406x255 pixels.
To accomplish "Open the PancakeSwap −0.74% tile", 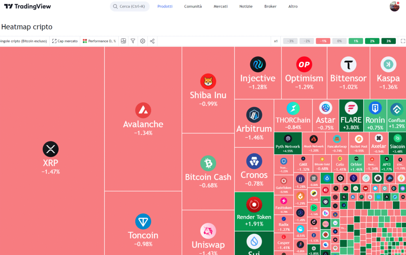I will pyautogui.click(x=337, y=143).
